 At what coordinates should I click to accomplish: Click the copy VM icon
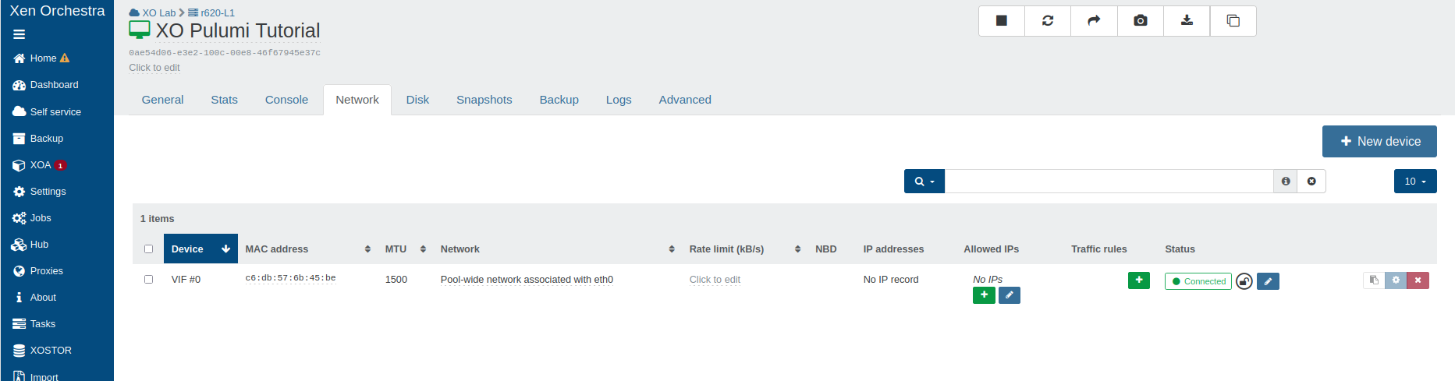coord(1233,21)
